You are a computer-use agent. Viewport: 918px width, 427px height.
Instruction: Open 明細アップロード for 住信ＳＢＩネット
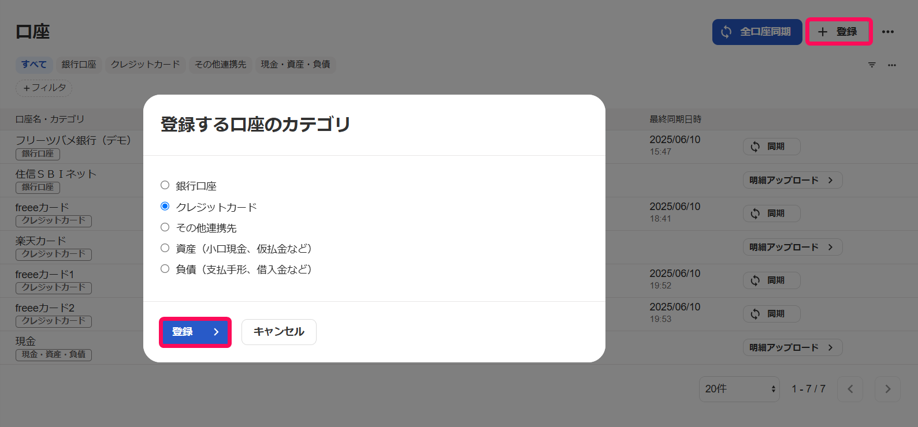click(x=792, y=179)
